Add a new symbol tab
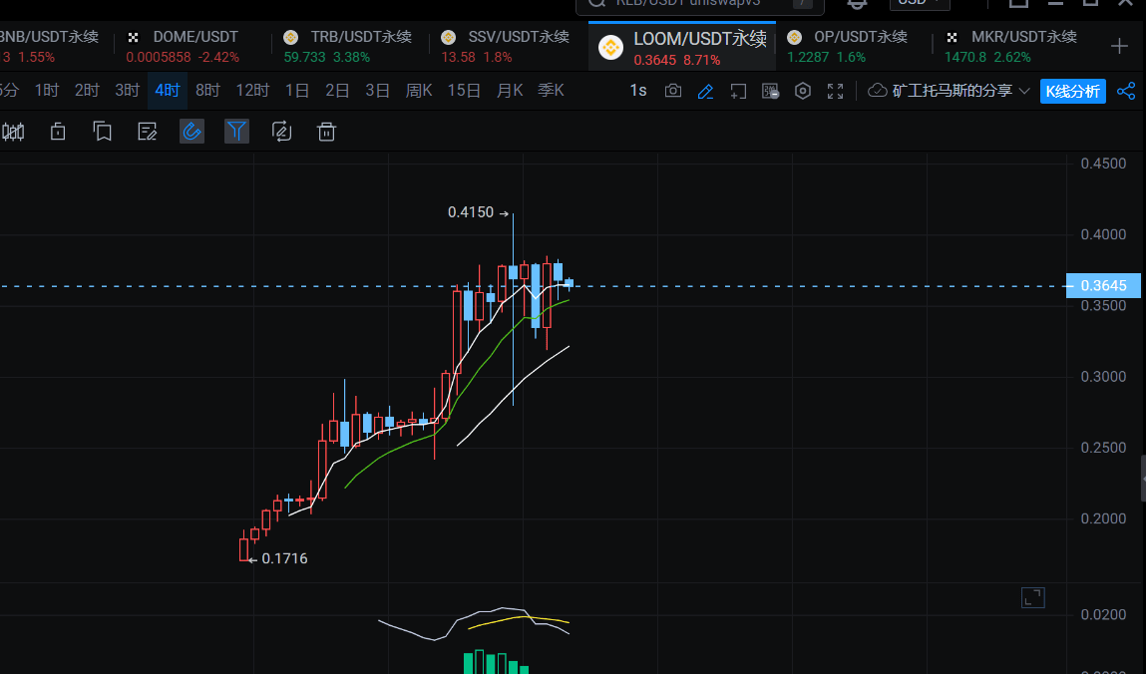Screen dimensions: 1146x674 pos(1119,47)
